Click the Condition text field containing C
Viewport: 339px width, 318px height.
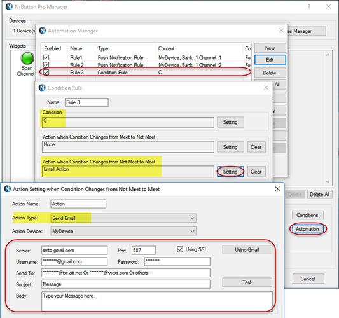tap(128, 123)
